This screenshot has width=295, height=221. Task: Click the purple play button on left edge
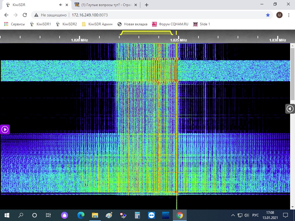(x=5, y=129)
